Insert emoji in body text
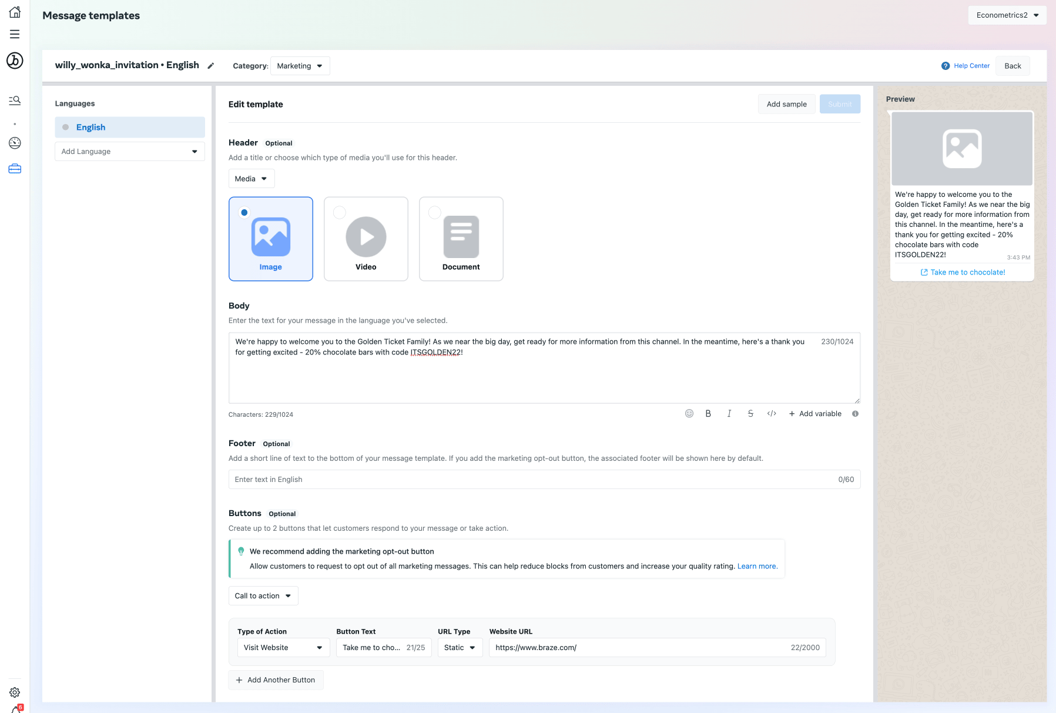Viewport: 1056px width, 713px height. coord(689,414)
